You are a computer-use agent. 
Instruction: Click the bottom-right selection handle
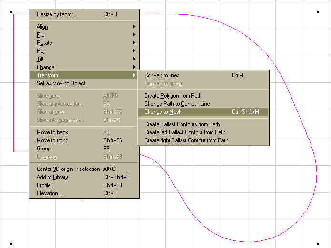click(318, 244)
